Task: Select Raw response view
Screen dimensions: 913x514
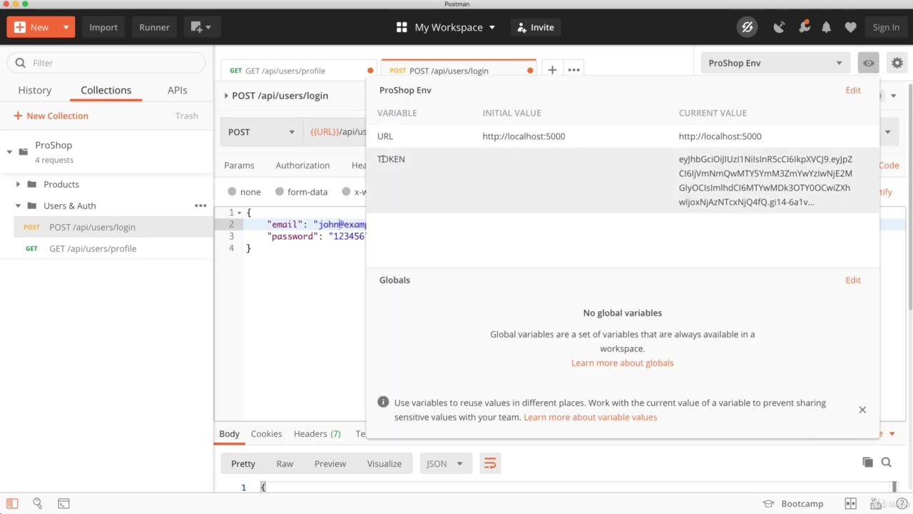Action: click(x=285, y=464)
